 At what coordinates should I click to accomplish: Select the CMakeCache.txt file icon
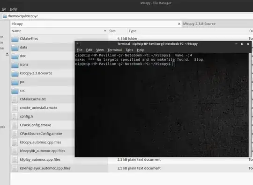pos(15,99)
